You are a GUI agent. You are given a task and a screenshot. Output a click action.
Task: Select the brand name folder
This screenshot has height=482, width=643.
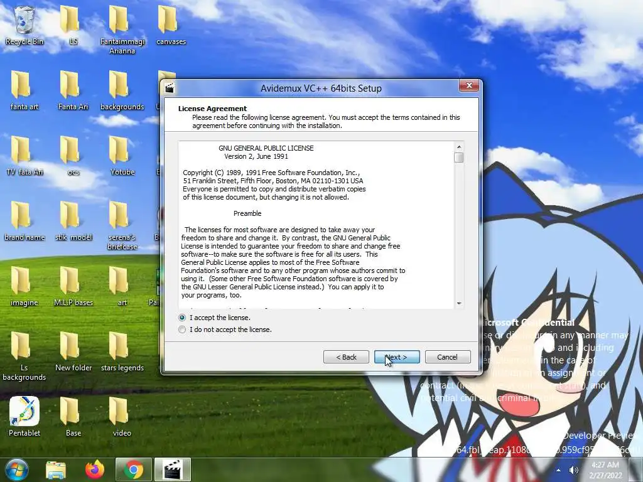pyautogui.click(x=24, y=221)
